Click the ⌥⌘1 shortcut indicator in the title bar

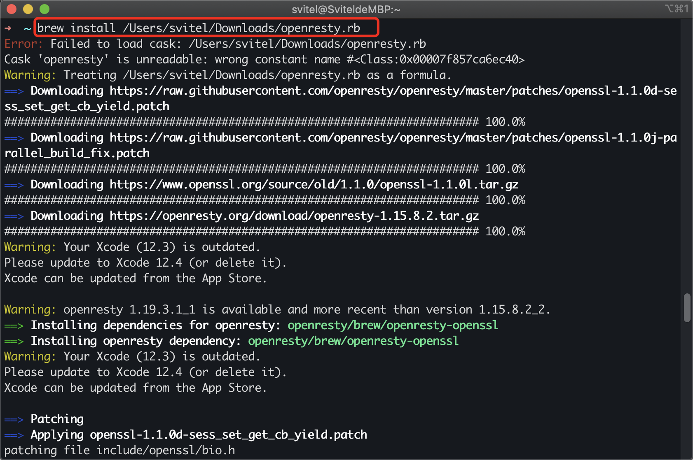[676, 9]
